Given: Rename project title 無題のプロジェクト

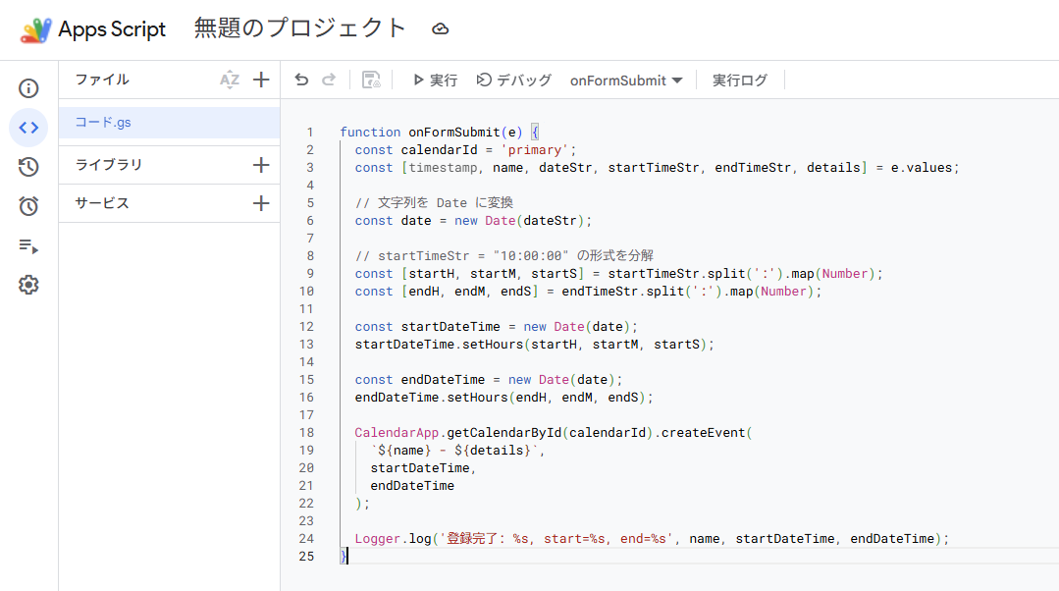Looking at the screenshot, I should 300,28.
